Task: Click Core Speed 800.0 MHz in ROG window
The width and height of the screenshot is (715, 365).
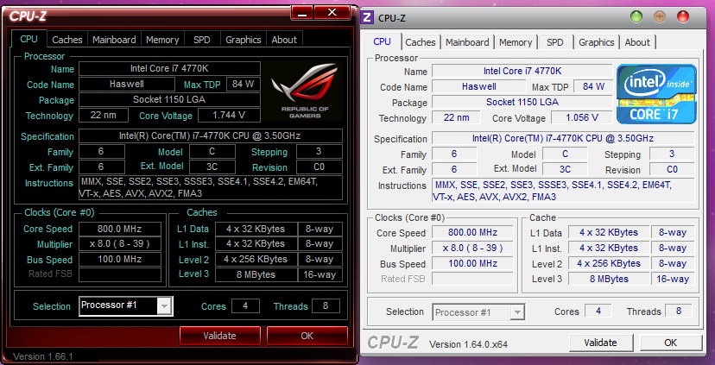Action: tap(120, 229)
